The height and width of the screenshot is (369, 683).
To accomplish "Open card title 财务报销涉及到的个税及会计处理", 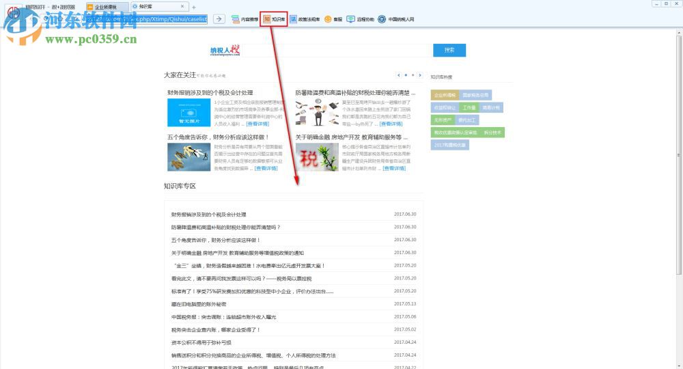I will coord(210,93).
